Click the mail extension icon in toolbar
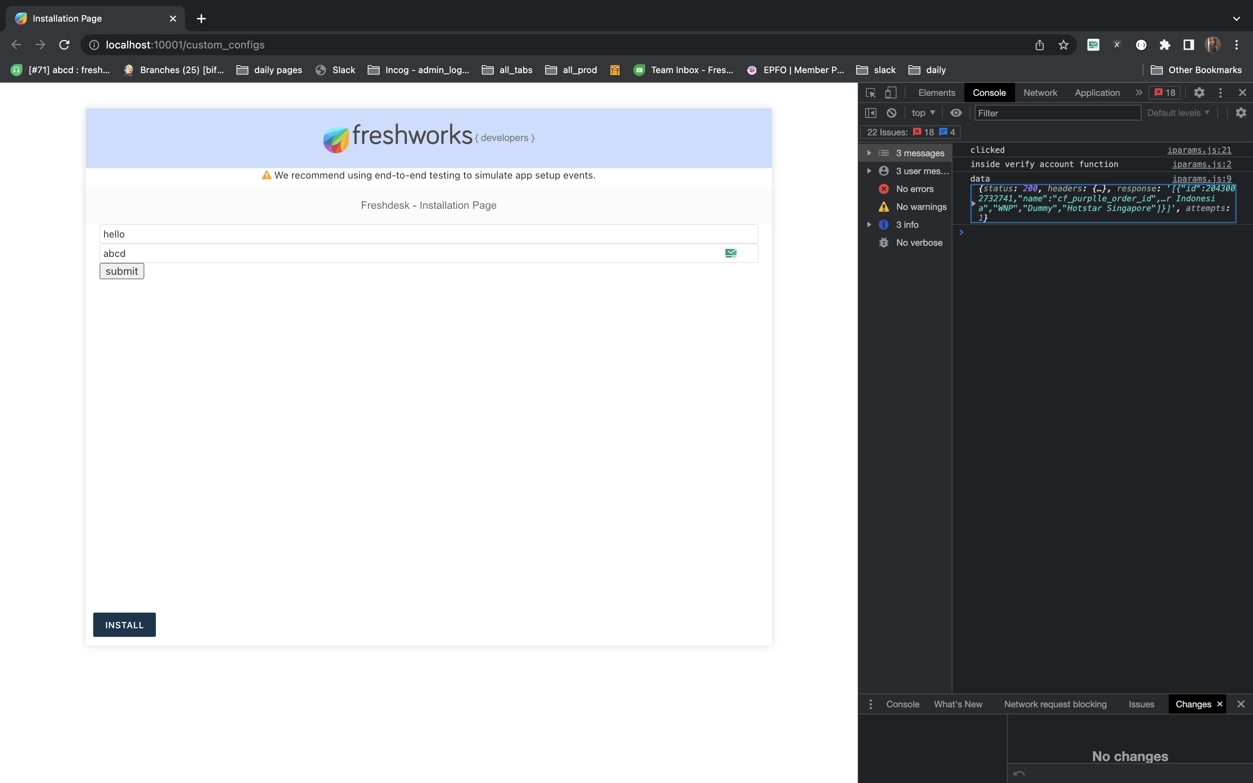This screenshot has height=783, width=1253. point(1093,45)
